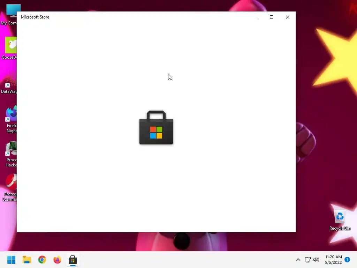Click the Microsoft Store taskbar icon
The image size is (357, 268).
point(73,260)
